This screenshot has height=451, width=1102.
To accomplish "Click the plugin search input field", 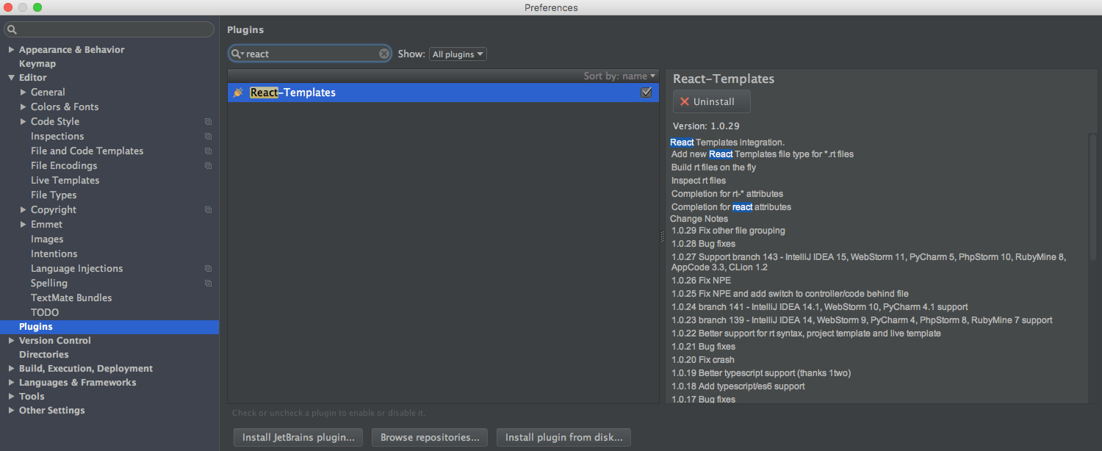I will point(310,54).
